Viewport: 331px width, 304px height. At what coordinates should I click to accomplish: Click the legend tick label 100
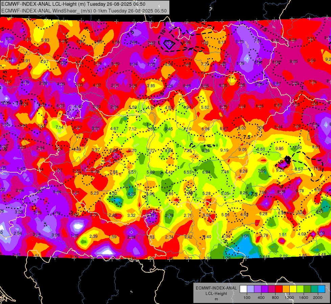click(x=247, y=298)
